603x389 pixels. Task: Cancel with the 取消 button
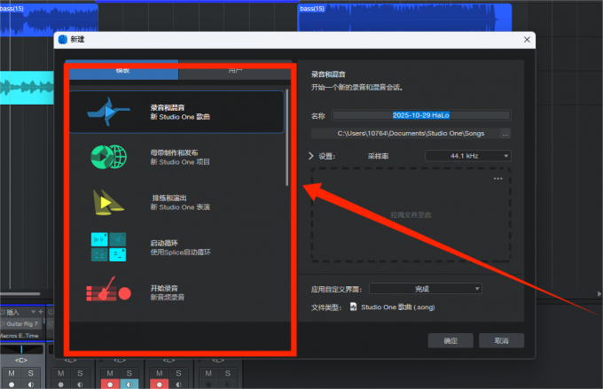501,340
